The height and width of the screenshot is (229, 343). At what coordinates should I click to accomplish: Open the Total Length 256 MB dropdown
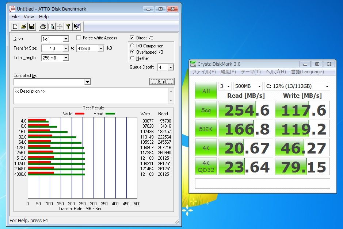pyautogui.click(x=66, y=58)
